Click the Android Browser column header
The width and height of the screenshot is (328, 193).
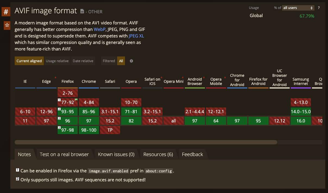tap(195, 81)
